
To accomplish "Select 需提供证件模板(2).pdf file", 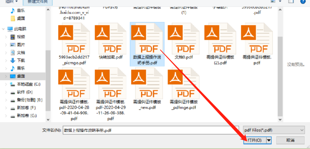I will point(220,44).
